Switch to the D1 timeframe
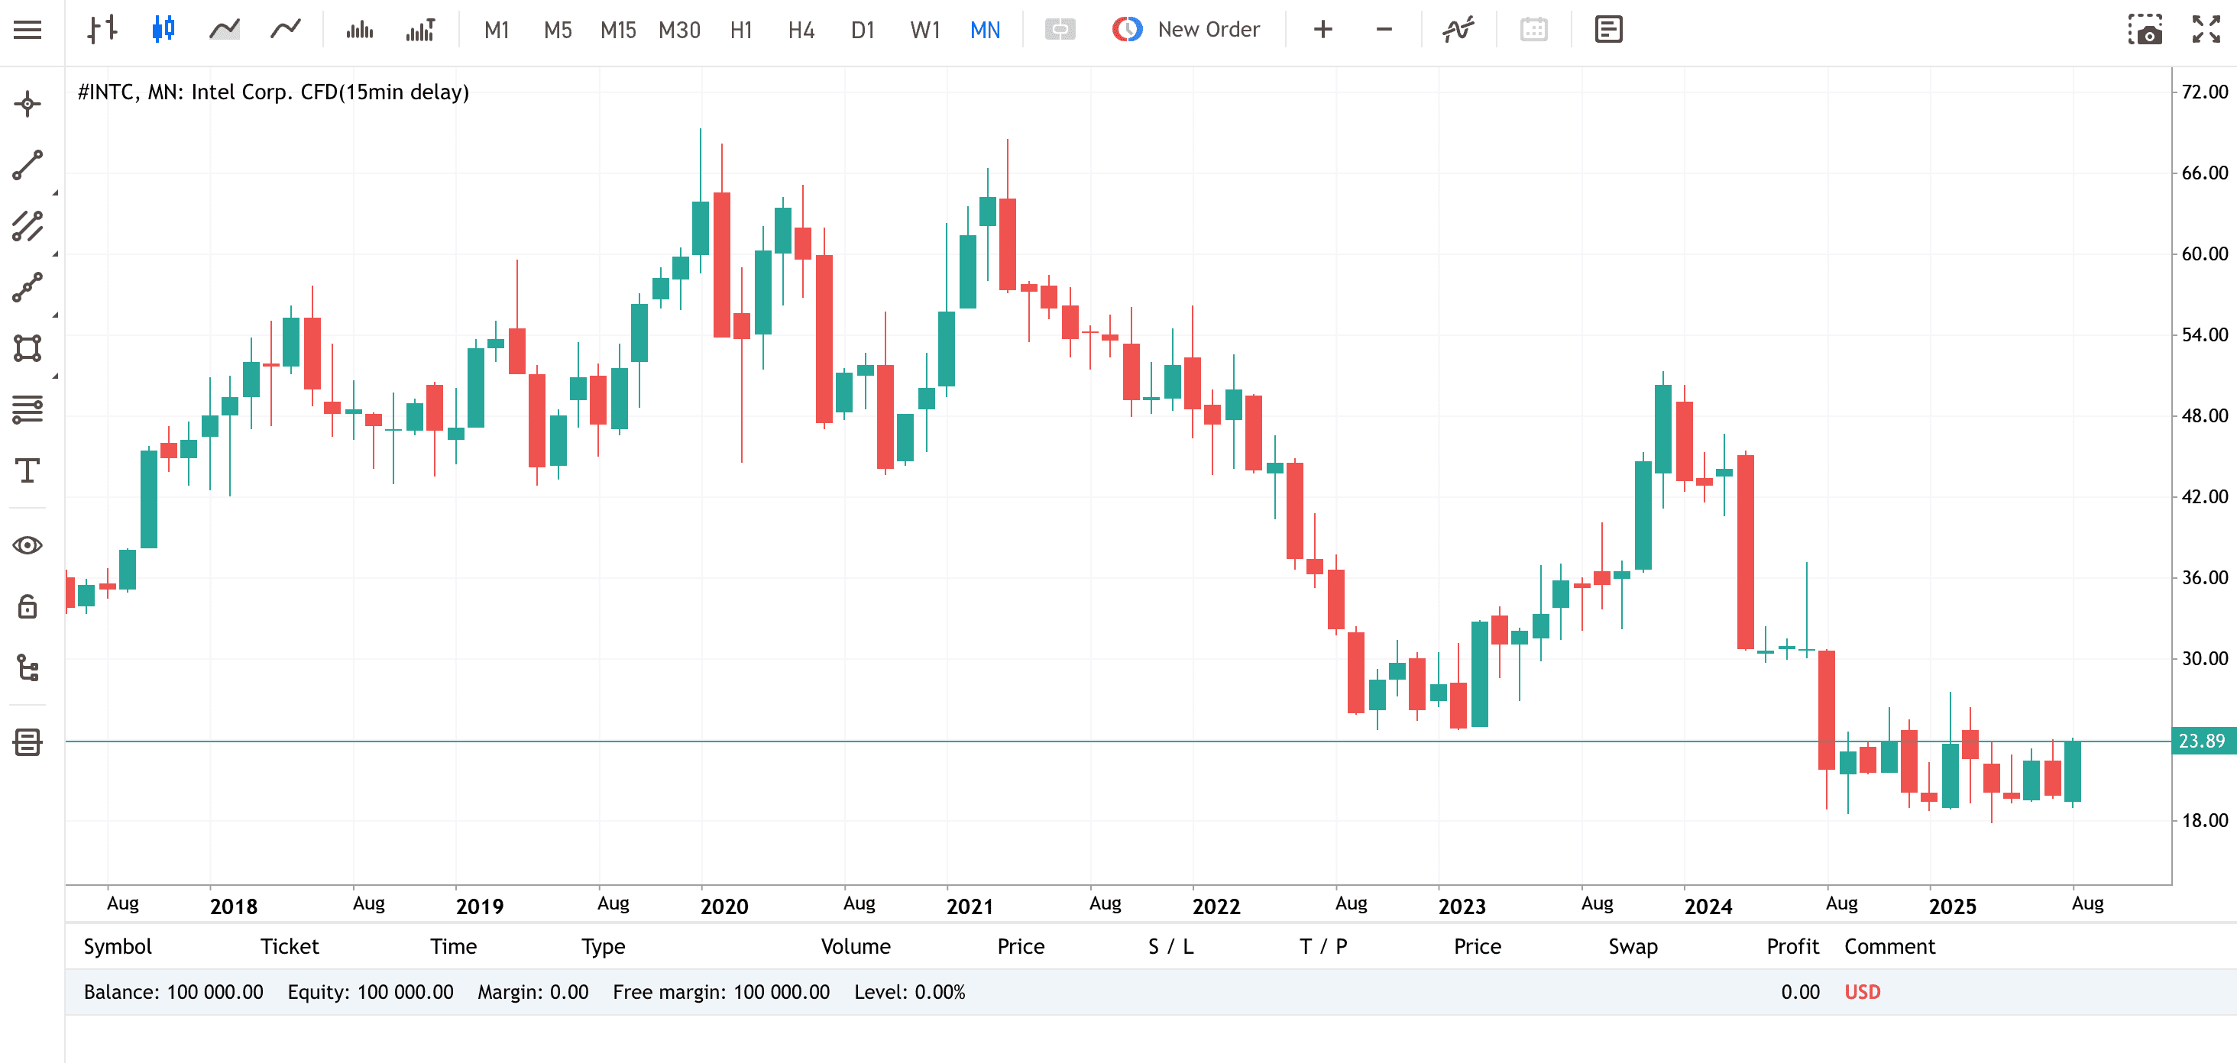The width and height of the screenshot is (2237, 1063). point(863,31)
